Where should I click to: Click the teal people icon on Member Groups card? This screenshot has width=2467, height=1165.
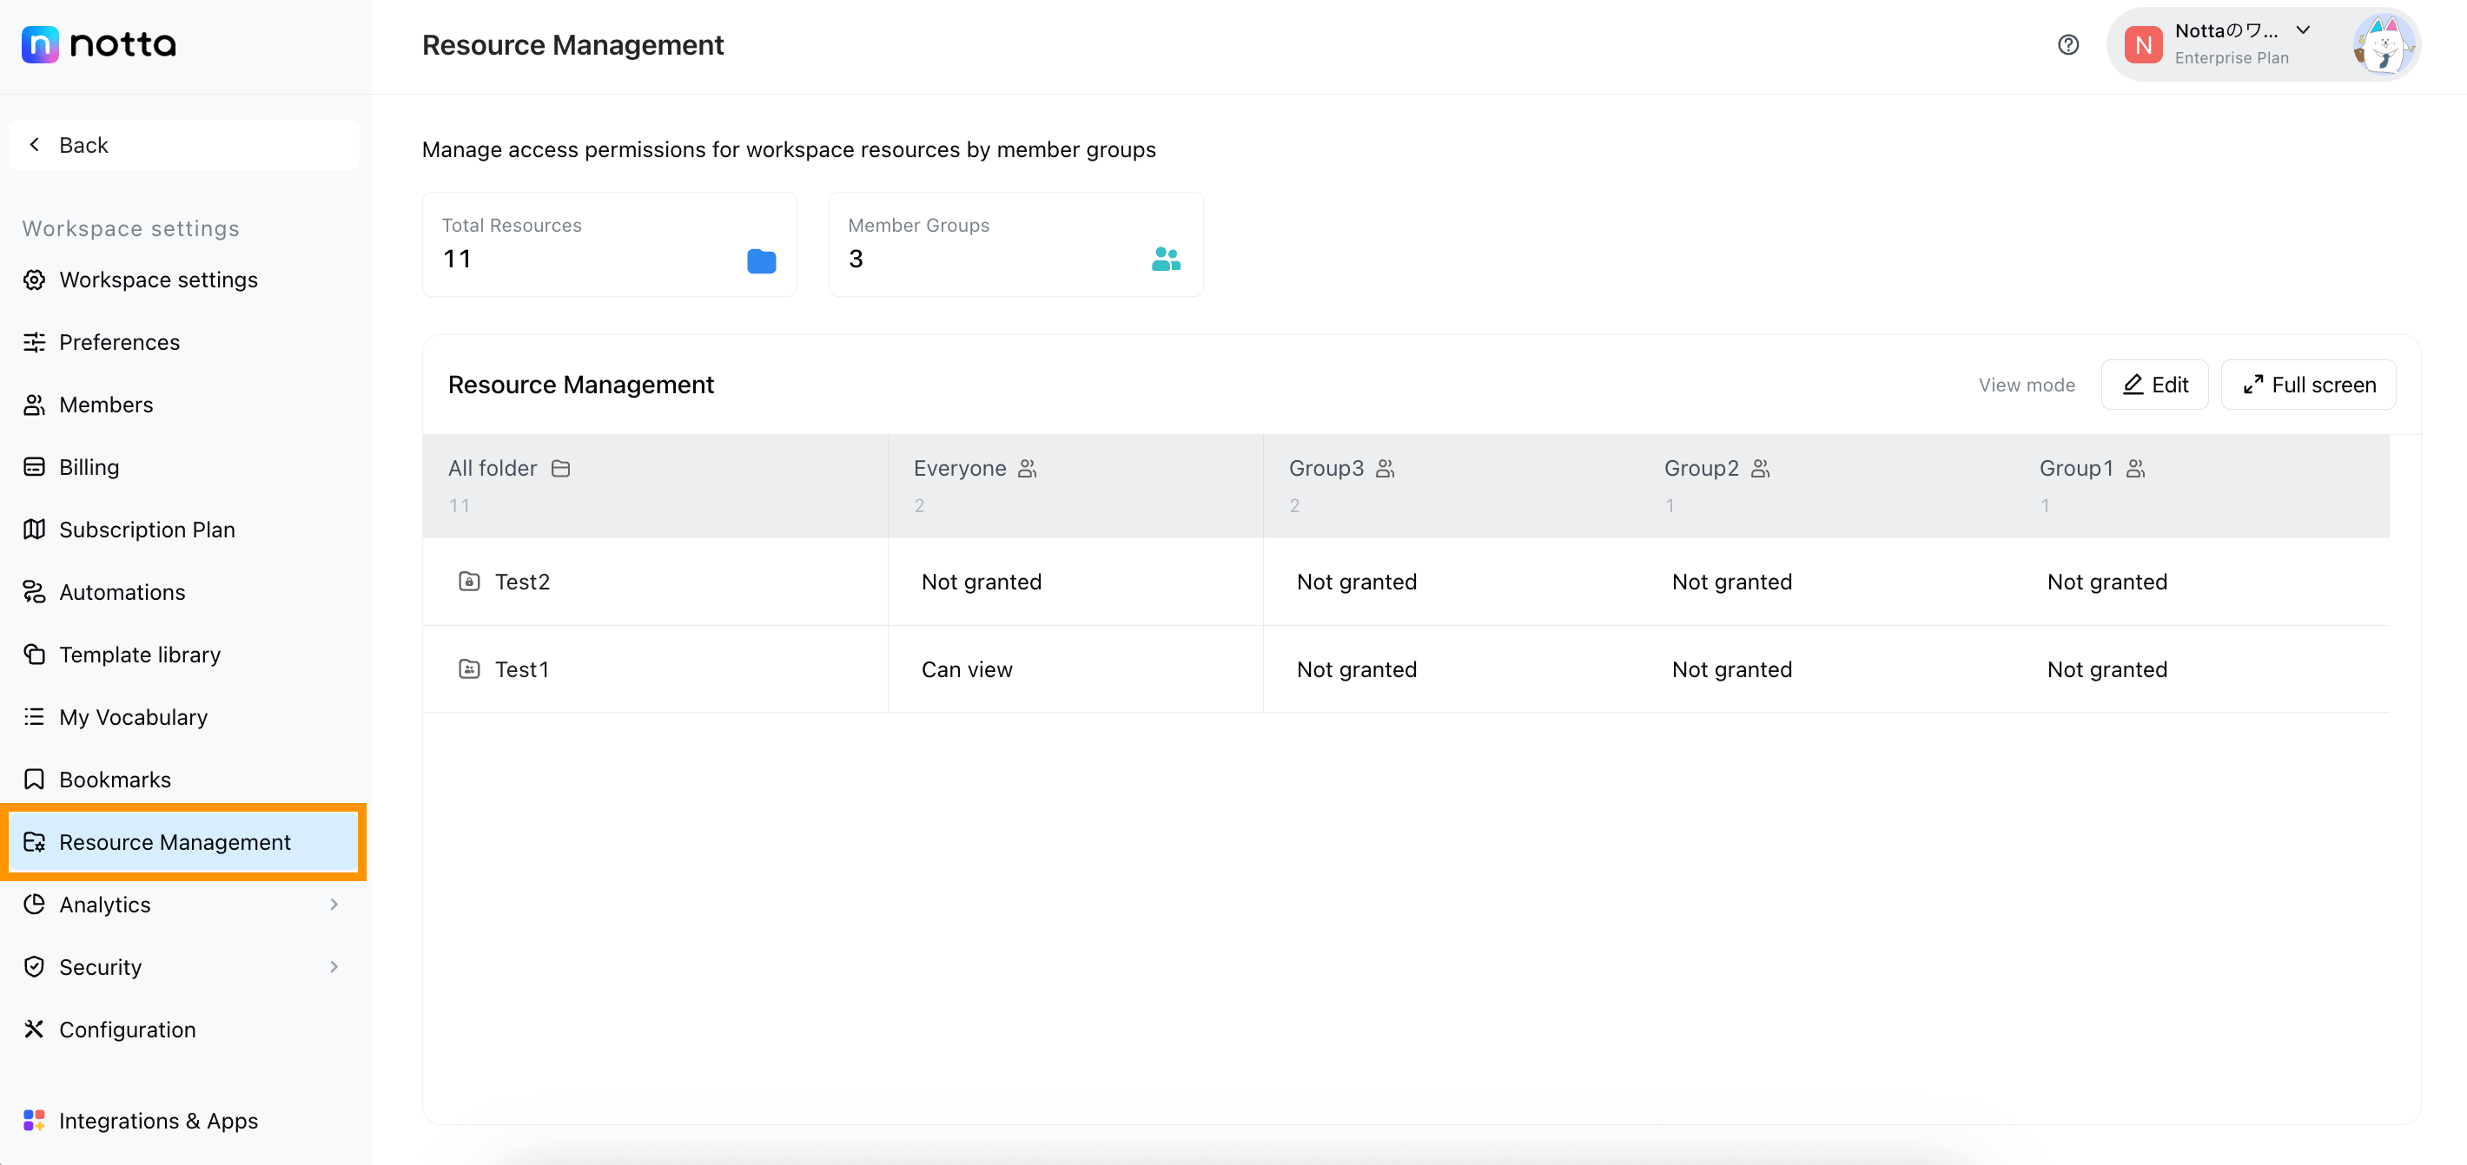(x=1166, y=260)
